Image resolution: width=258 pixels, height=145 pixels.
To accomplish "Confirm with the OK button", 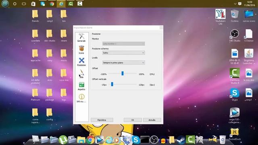I will 133,120.
